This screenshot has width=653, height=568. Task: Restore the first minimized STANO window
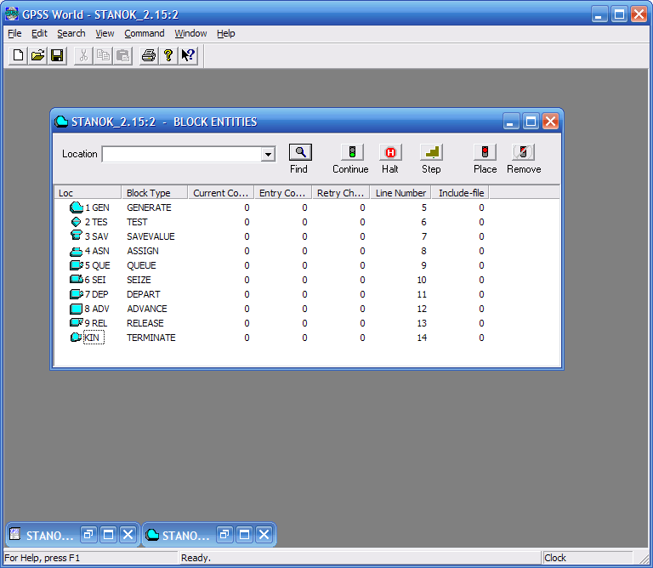coord(88,534)
